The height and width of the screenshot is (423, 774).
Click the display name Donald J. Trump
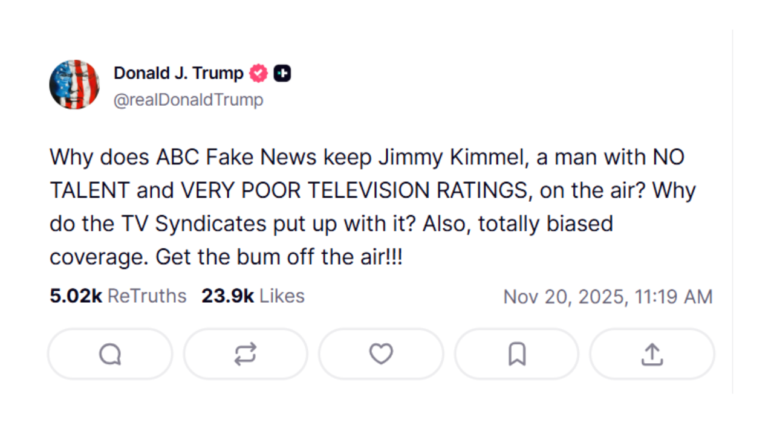click(178, 73)
